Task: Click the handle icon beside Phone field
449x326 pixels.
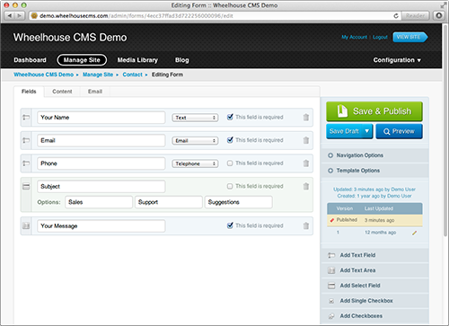Action: point(26,163)
